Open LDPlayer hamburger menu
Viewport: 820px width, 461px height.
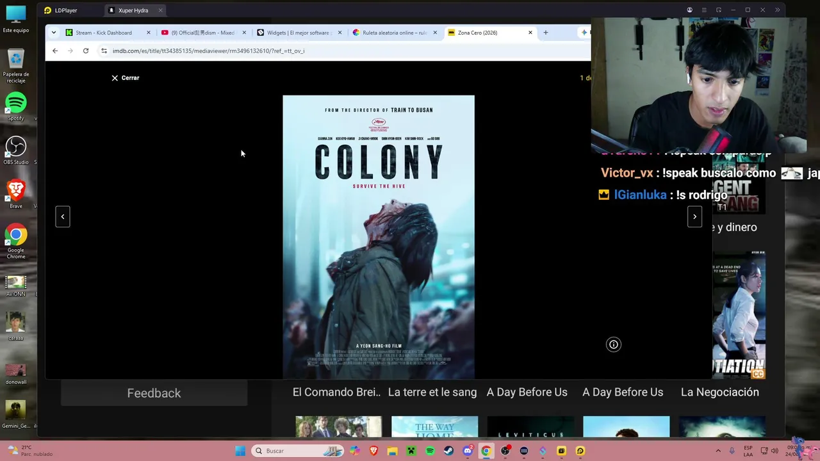click(704, 10)
